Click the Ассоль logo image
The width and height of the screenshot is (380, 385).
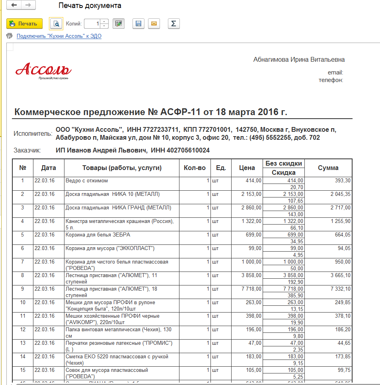[43, 70]
